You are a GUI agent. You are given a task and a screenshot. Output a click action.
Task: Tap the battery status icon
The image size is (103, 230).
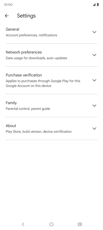click(98, 4)
